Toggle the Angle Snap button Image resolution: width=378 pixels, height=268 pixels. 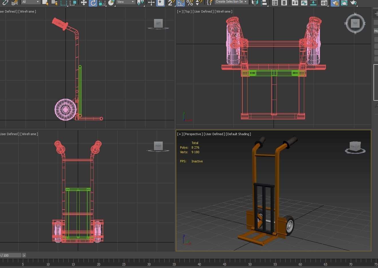180,3
